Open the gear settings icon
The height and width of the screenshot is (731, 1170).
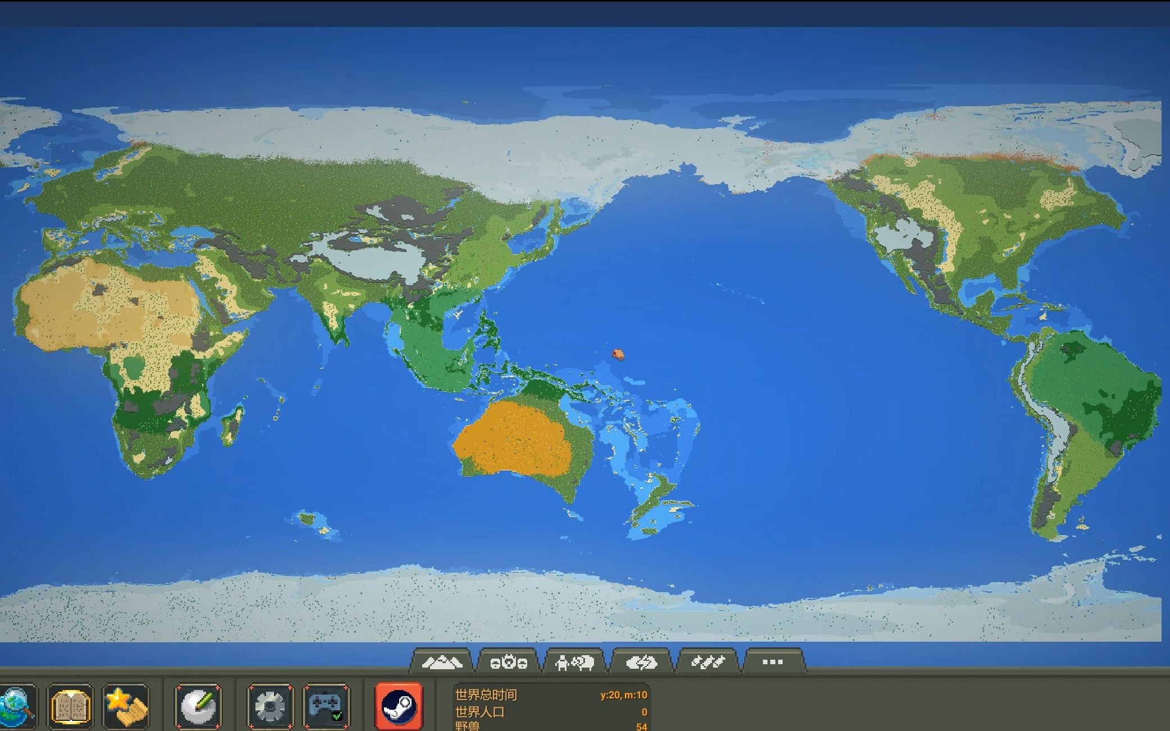click(x=270, y=706)
